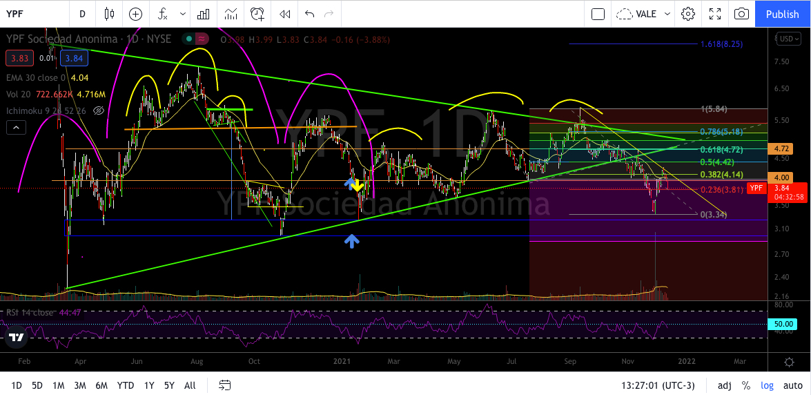Select the EMA 30 close indicator legend

(36, 77)
